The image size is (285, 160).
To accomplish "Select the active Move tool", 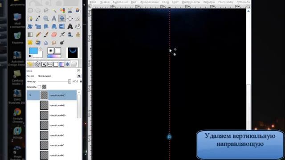I will [62, 18].
